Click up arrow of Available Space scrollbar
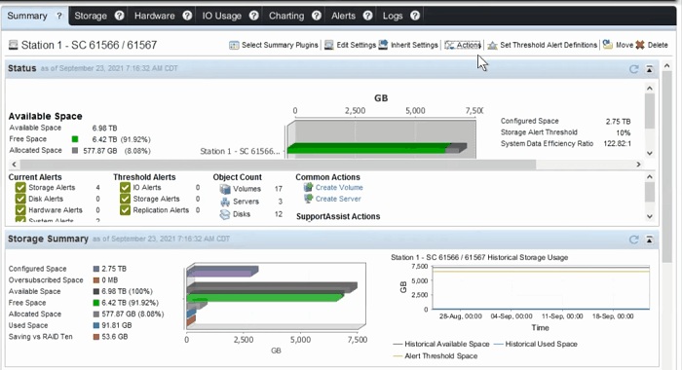The image size is (682, 370). tap(650, 89)
